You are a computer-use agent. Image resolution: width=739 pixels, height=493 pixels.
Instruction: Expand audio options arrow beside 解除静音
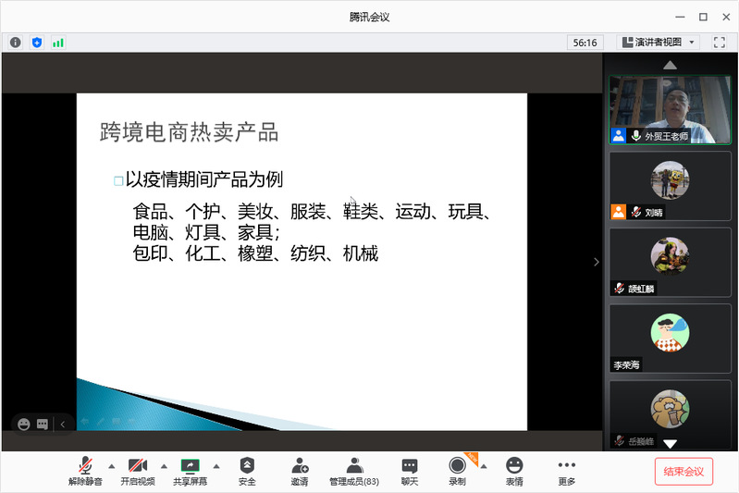pos(112,465)
